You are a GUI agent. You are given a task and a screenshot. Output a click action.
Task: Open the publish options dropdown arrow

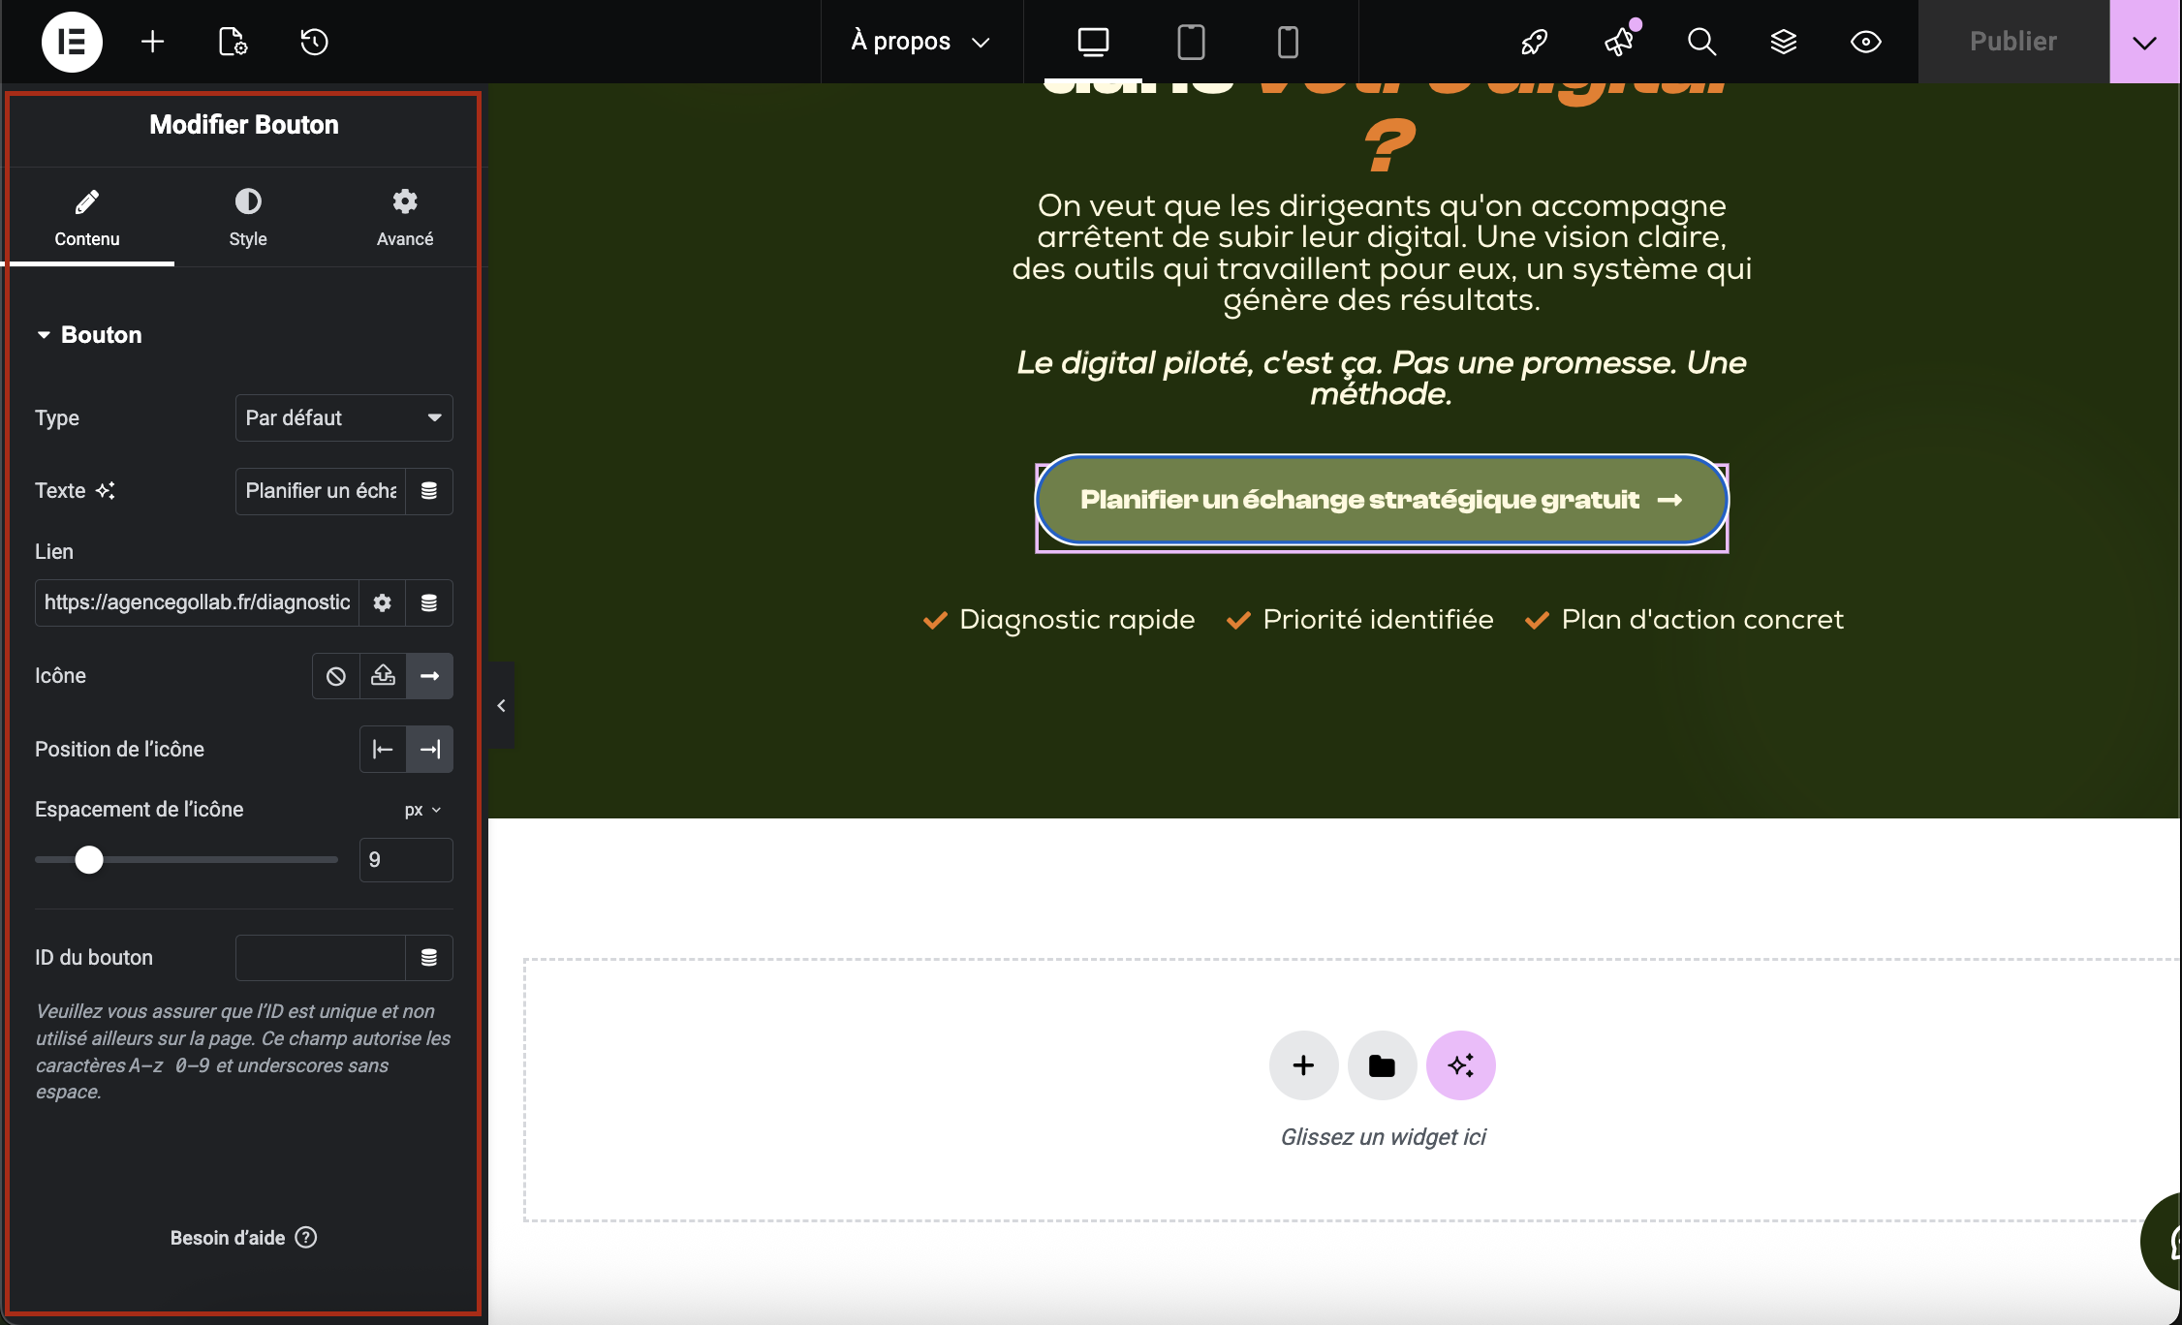pos(2144,42)
